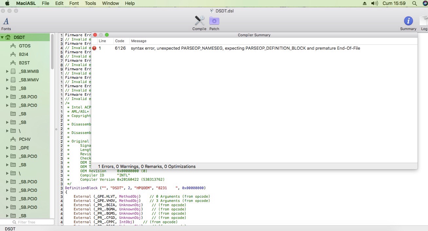Click the Filter Tree magnifier icon
Viewport: 428px width, 231px height.
14,222
